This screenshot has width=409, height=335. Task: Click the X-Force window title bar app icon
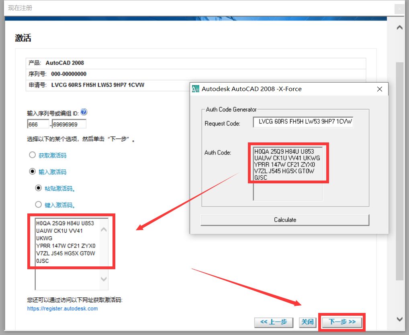click(195, 89)
